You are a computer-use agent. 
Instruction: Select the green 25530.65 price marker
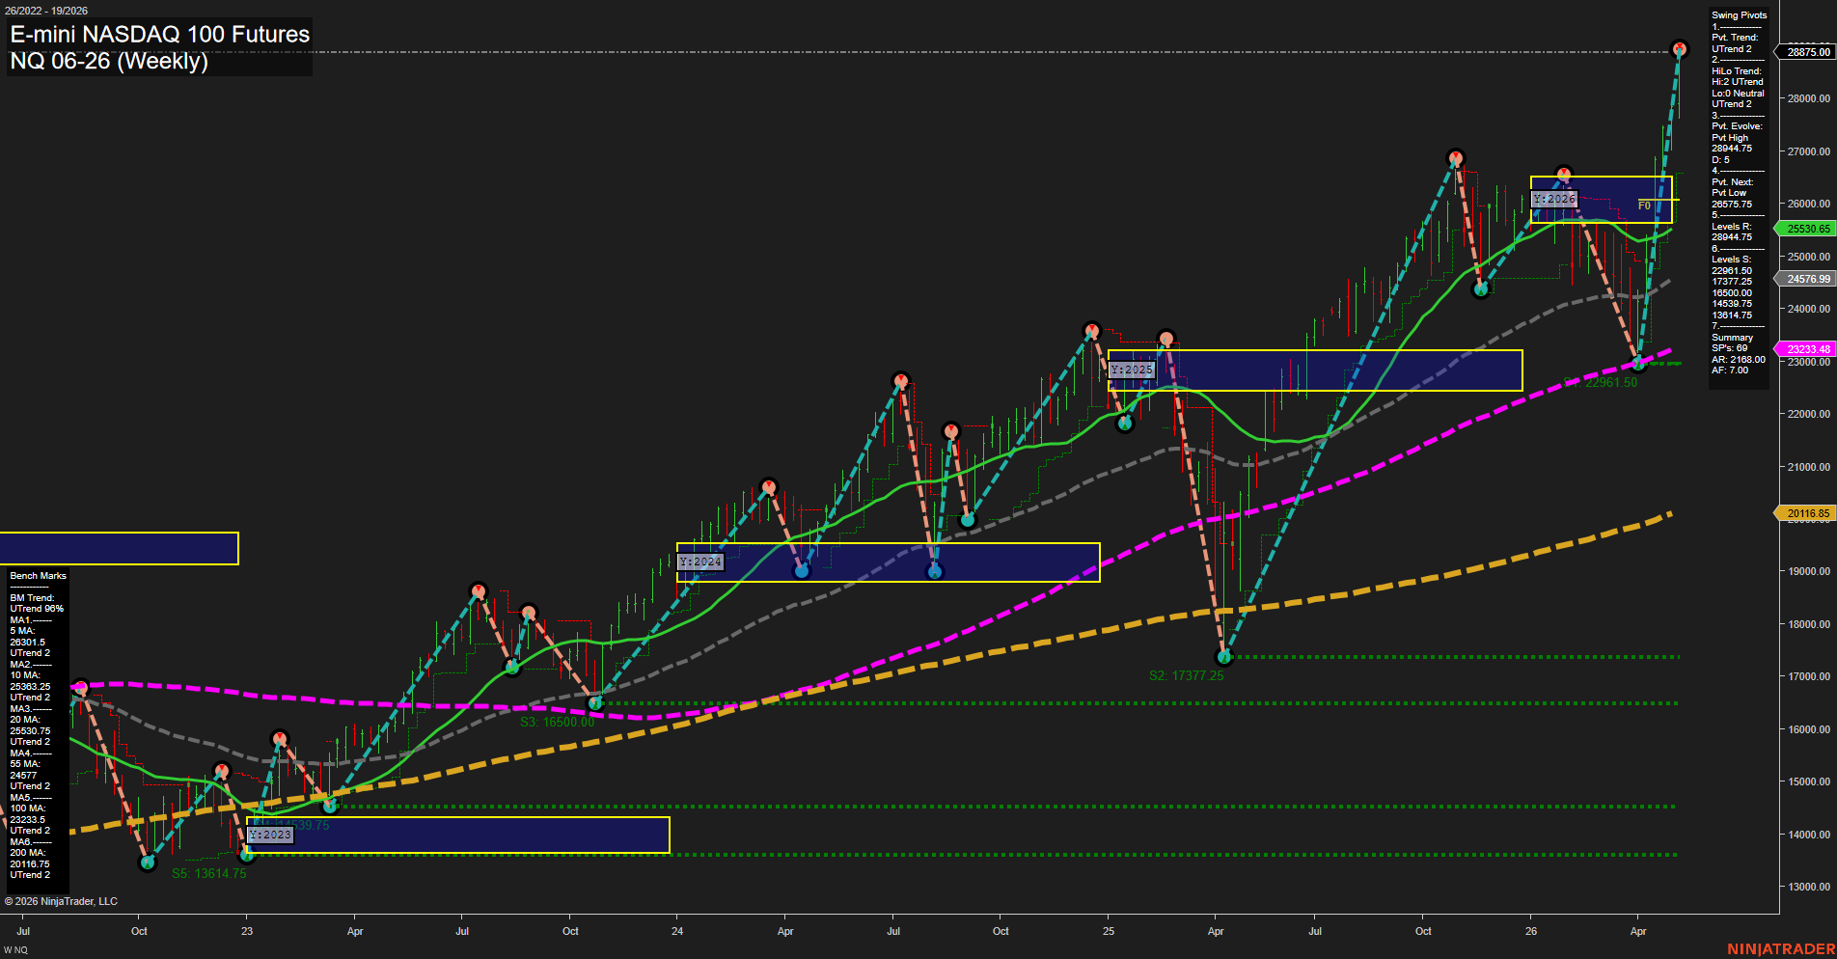[1807, 229]
